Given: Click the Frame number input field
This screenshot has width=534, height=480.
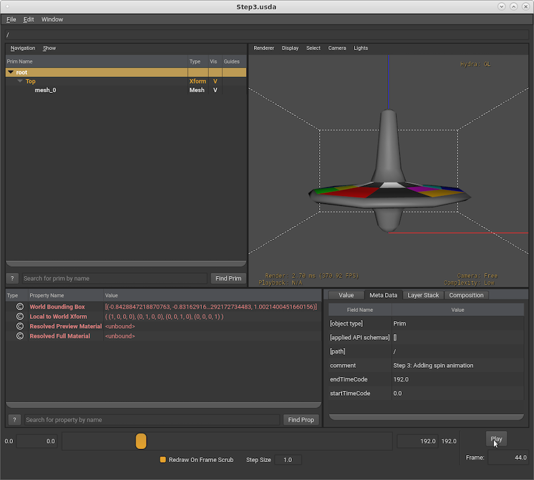Looking at the screenshot, I should (x=507, y=457).
